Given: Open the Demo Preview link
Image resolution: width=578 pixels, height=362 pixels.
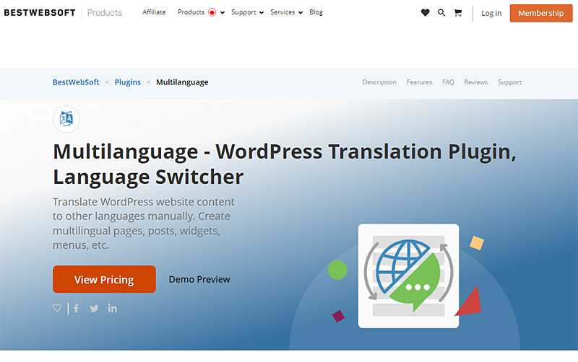Looking at the screenshot, I should pos(199,279).
